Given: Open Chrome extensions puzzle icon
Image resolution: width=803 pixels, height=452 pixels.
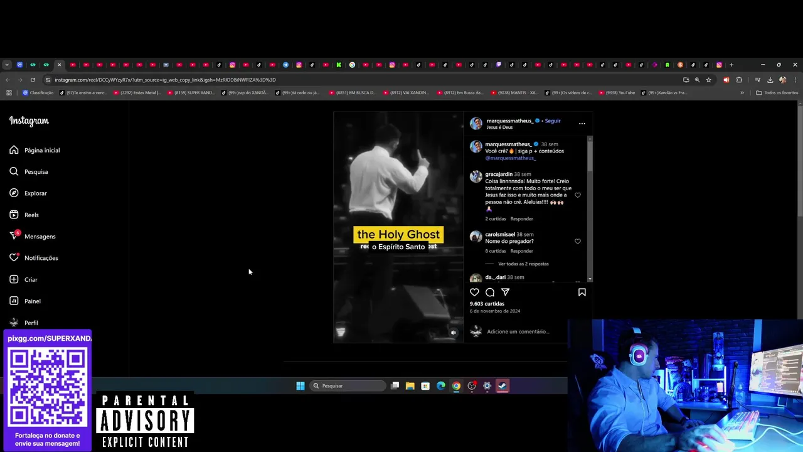Looking at the screenshot, I should (x=739, y=80).
